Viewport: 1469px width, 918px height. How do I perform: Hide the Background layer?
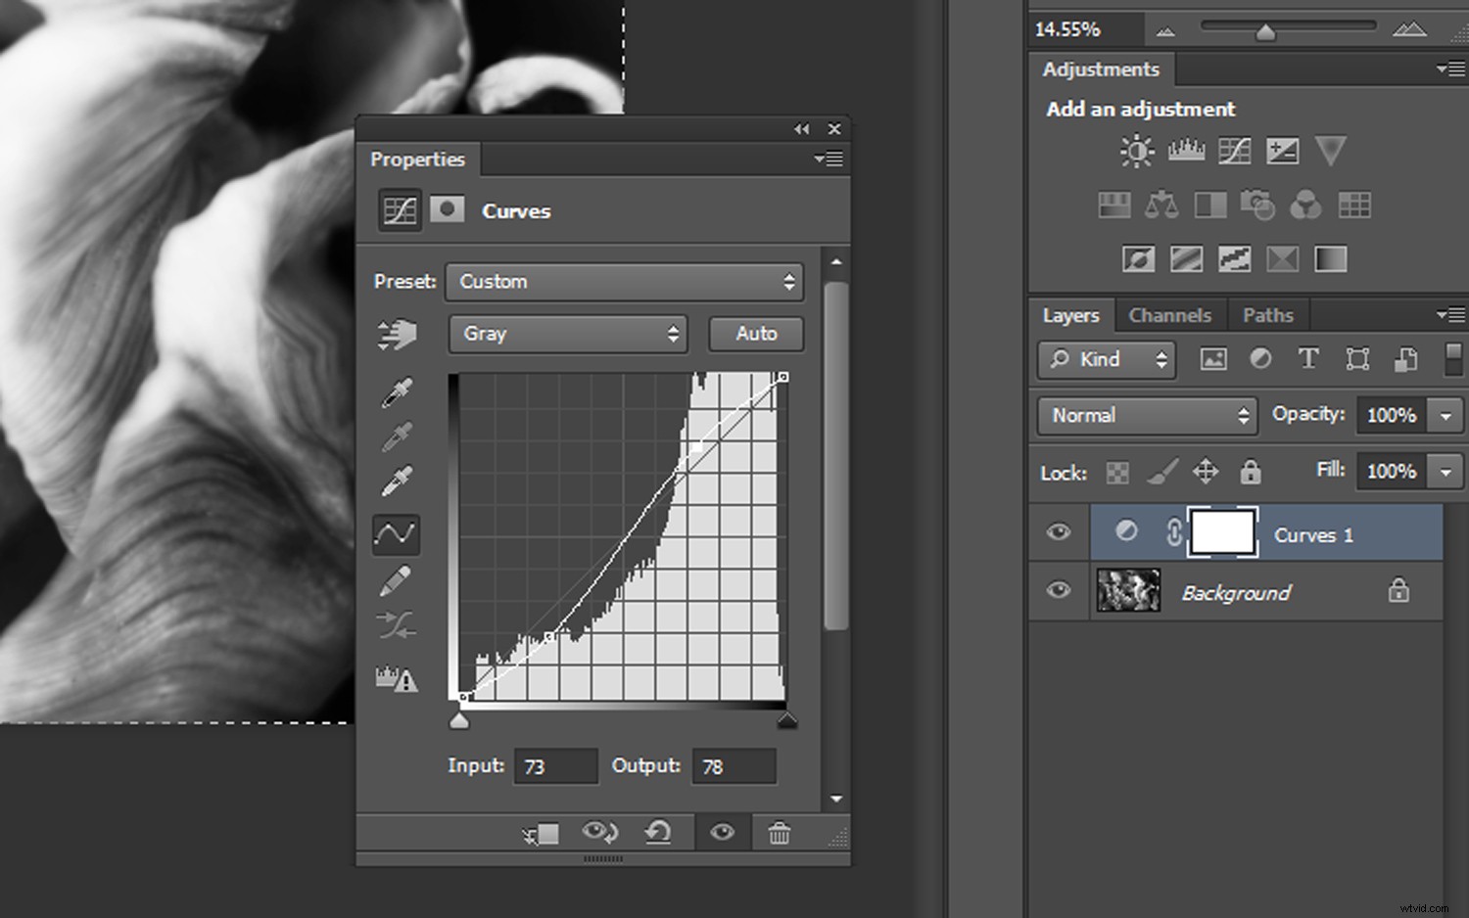[1058, 590]
